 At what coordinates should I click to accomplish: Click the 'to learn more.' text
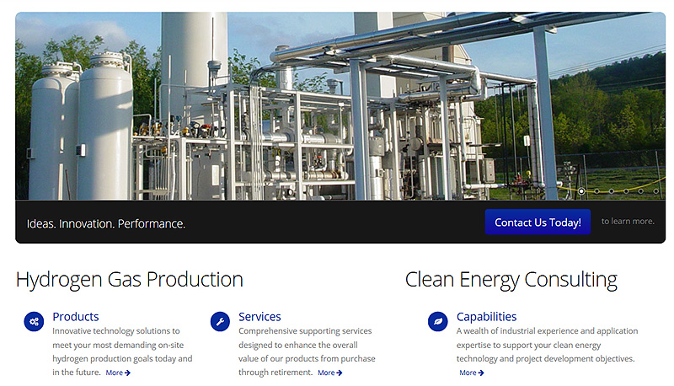point(628,222)
